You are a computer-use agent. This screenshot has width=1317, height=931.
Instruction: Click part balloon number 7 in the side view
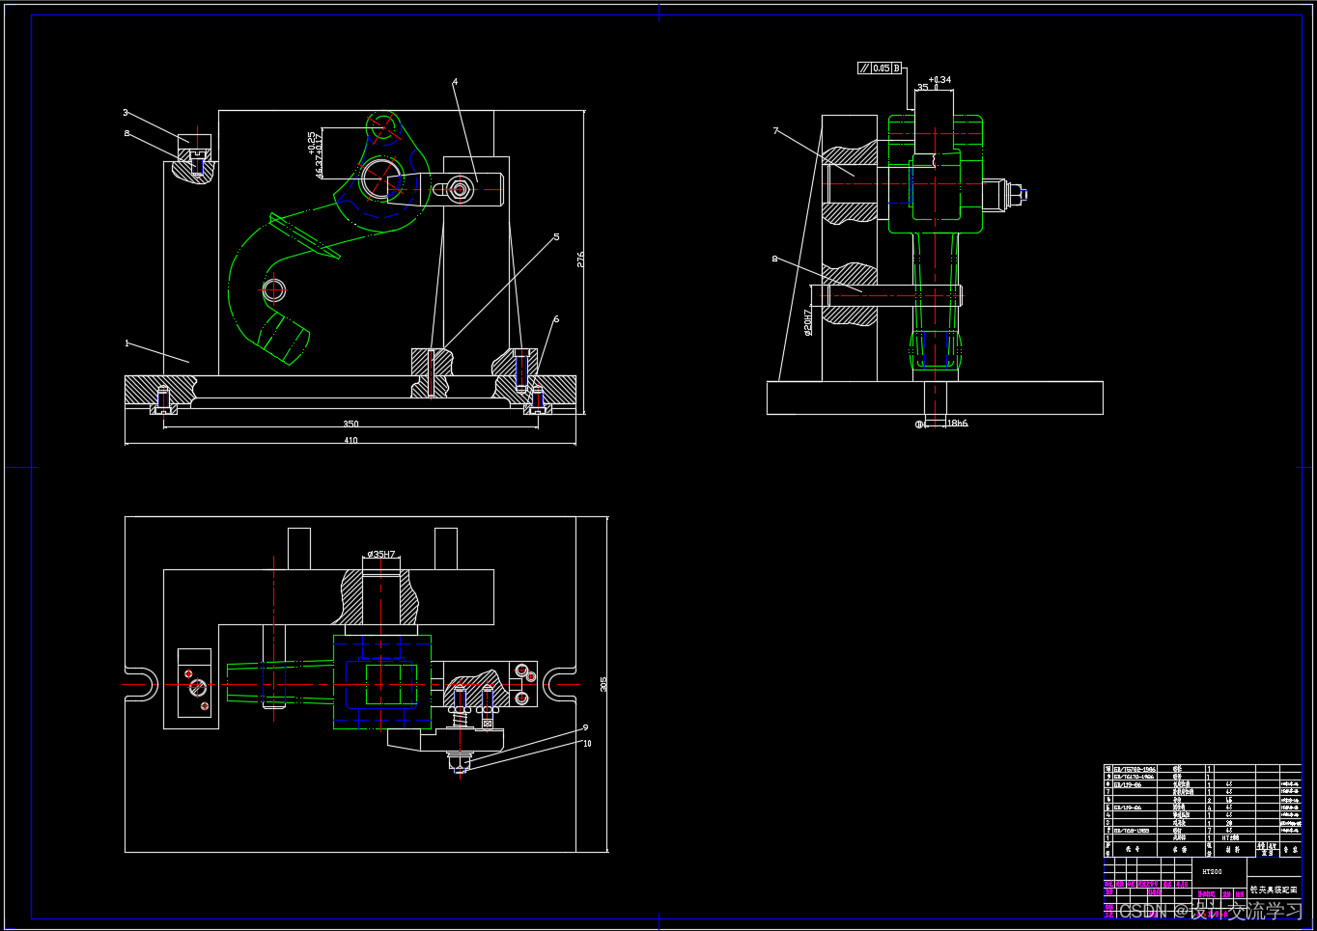coord(775,130)
